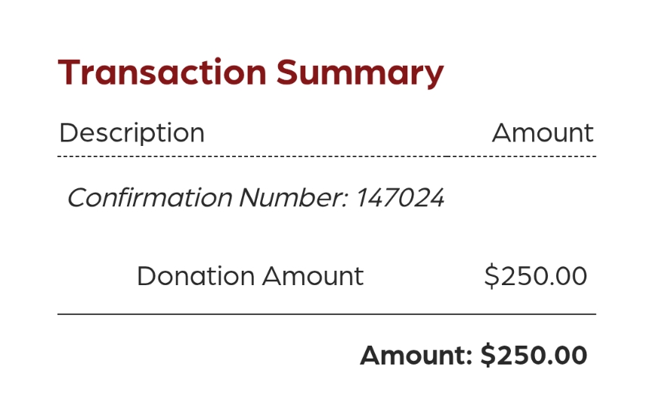Click "Amount" within the Donation Amount label

313,276
